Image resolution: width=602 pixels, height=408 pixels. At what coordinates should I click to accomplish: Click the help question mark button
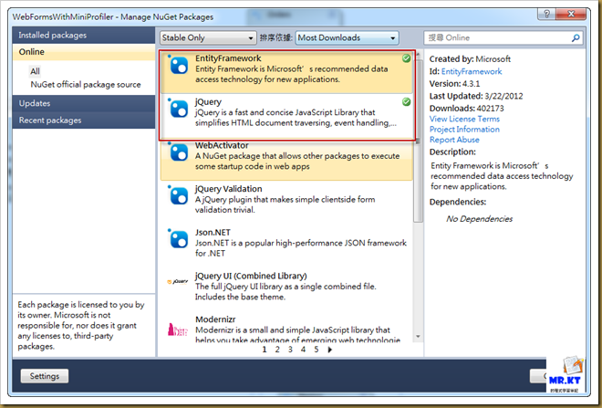546,15
